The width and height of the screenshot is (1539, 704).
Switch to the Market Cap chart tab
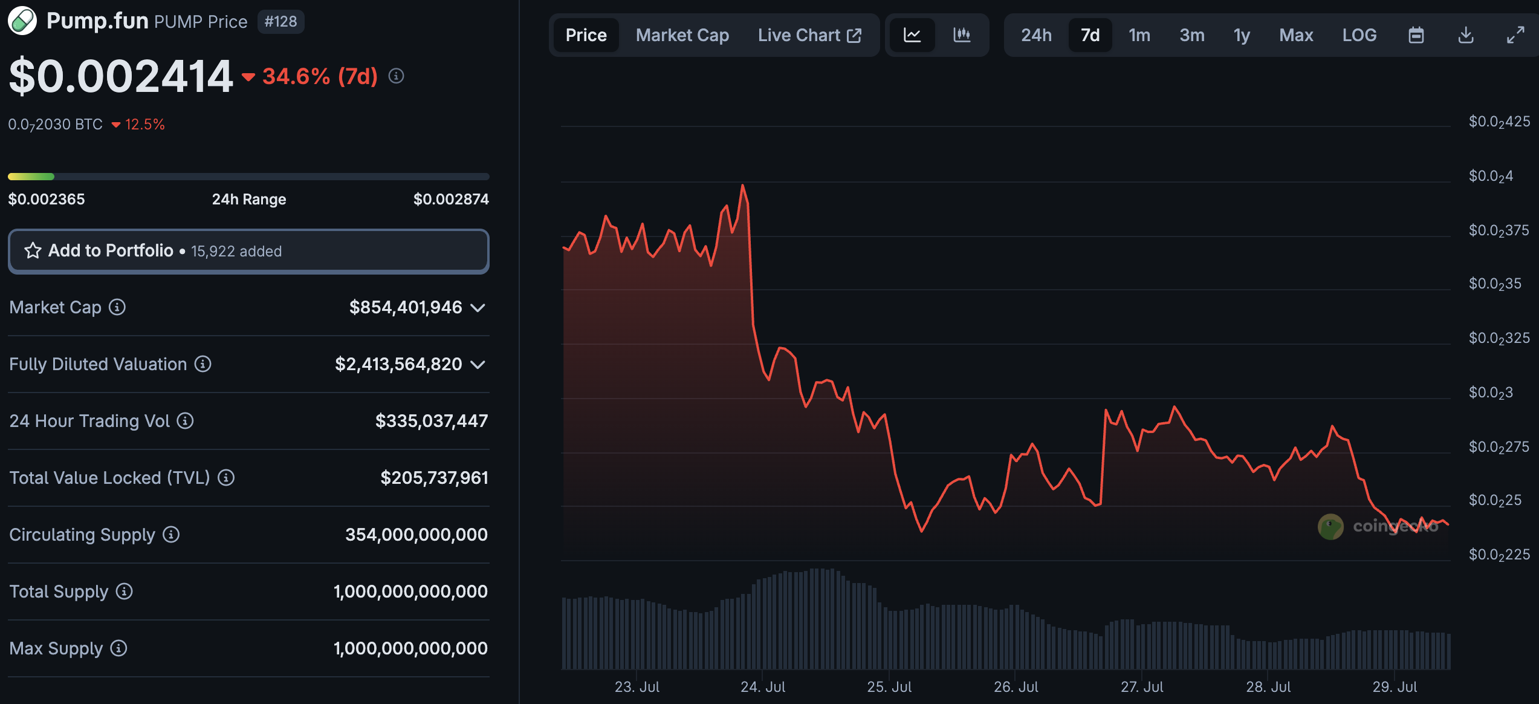tap(682, 35)
